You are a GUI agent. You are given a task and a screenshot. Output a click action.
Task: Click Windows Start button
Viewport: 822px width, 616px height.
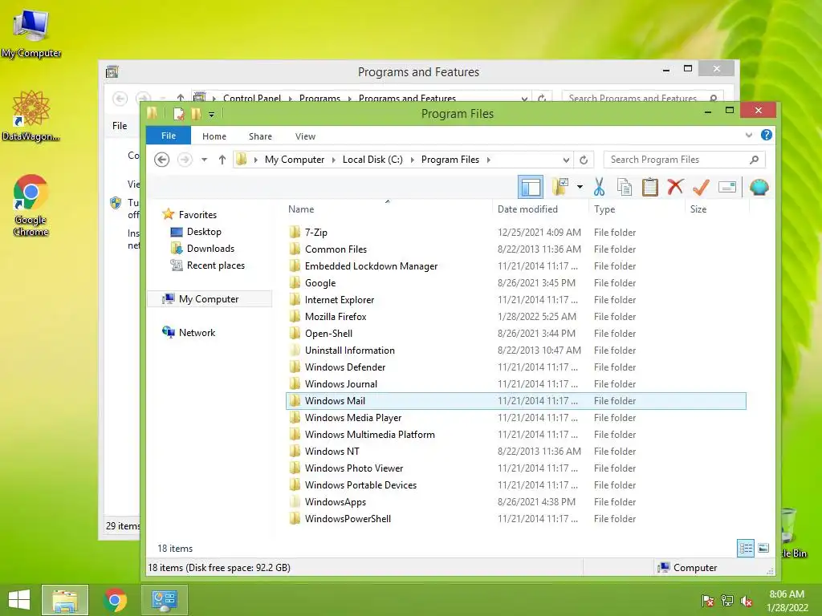pyautogui.click(x=19, y=599)
